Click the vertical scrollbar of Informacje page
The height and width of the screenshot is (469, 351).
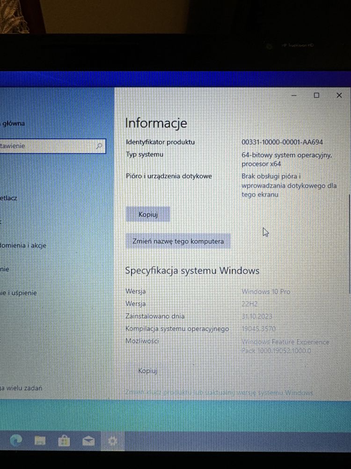349,244
